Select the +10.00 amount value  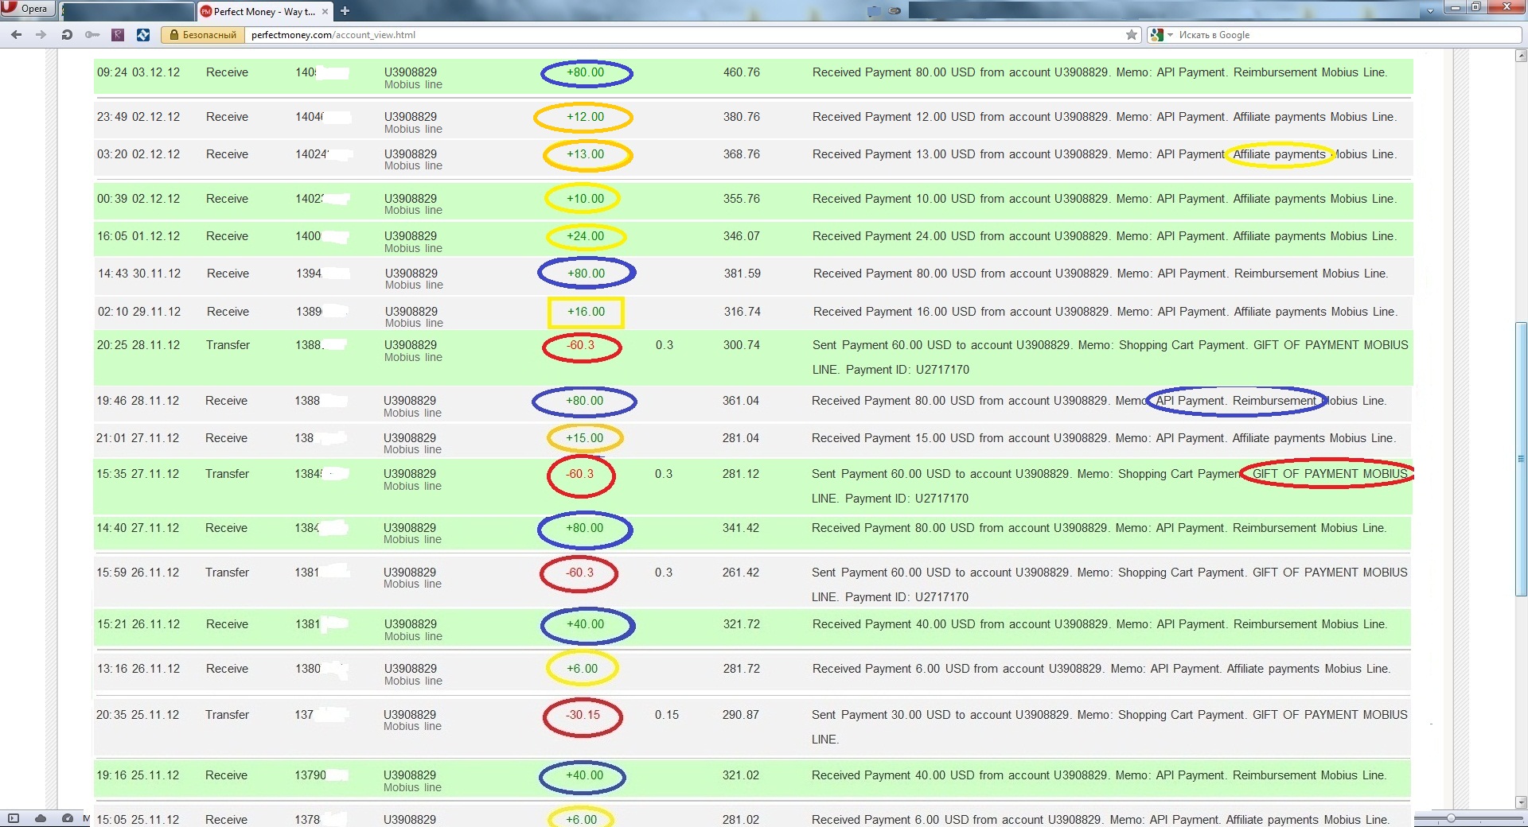coord(585,199)
